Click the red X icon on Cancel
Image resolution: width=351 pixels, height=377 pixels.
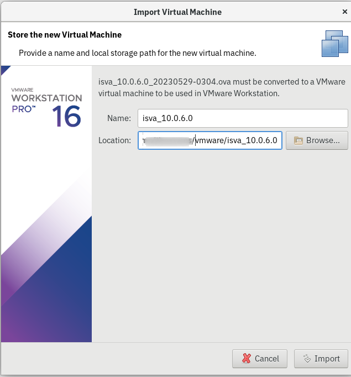(247, 359)
